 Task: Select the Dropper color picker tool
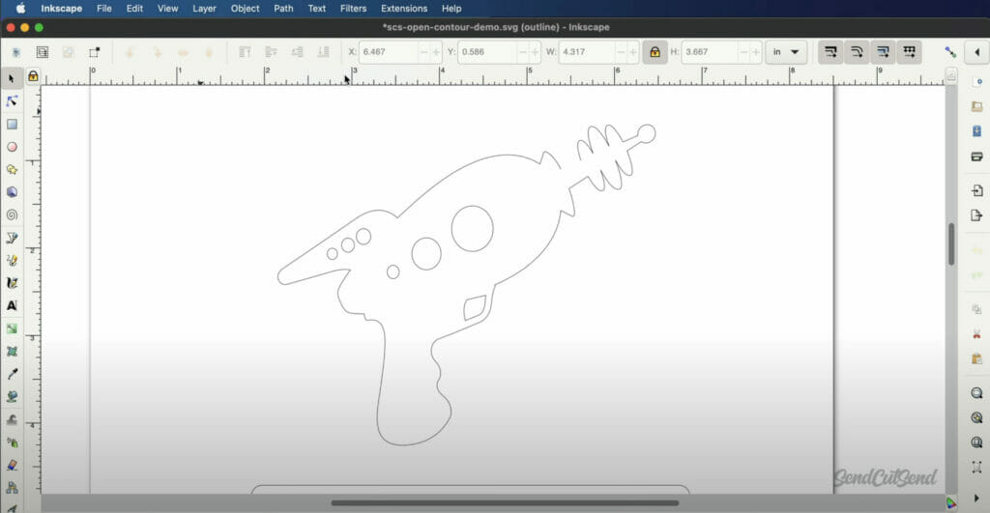(12, 374)
